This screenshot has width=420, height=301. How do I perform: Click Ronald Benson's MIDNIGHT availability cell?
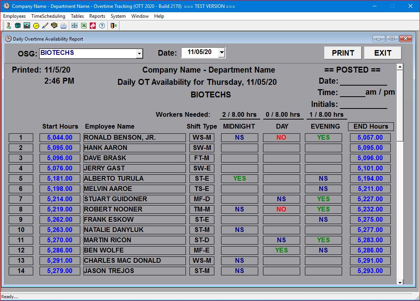click(239, 138)
